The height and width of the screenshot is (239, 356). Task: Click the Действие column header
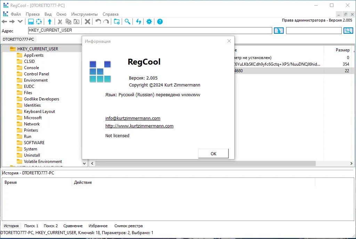click(193, 182)
